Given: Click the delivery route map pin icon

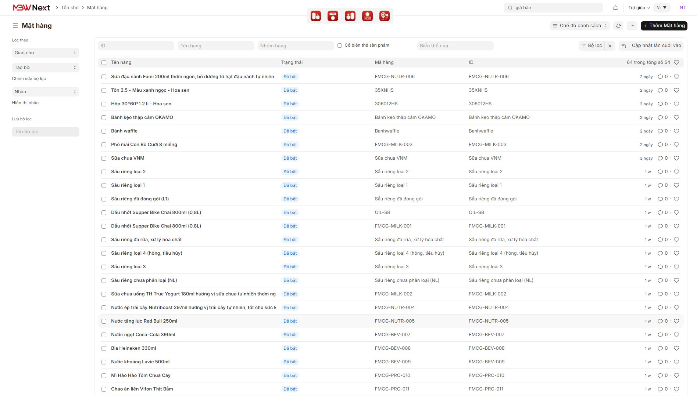Looking at the screenshot, I should tap(384, 16).
